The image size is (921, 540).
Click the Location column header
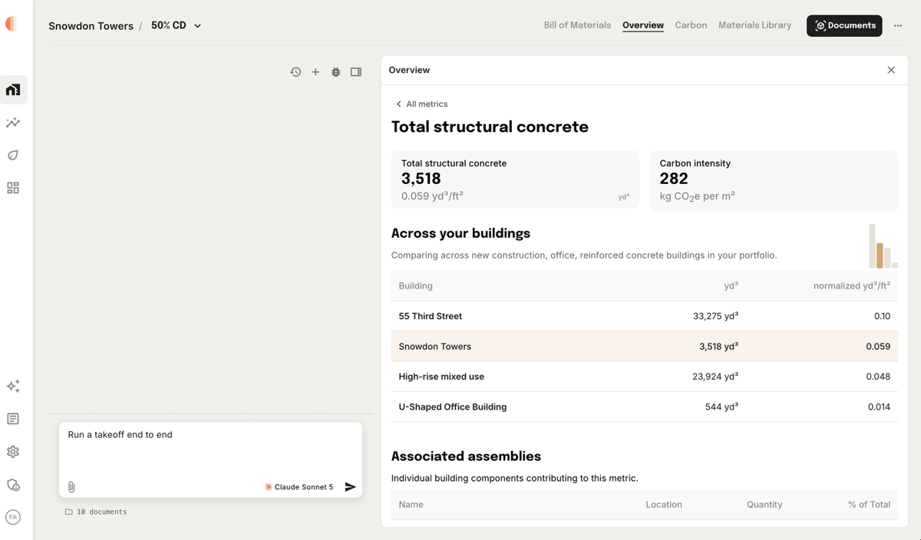(664, 505)
